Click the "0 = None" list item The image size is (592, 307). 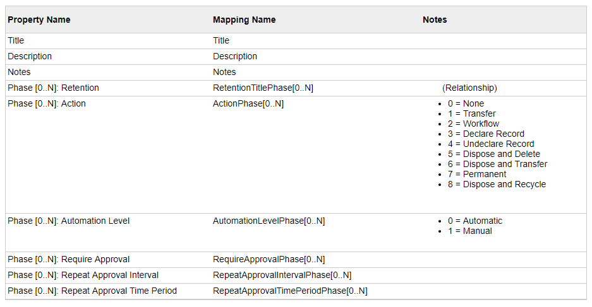466,103
